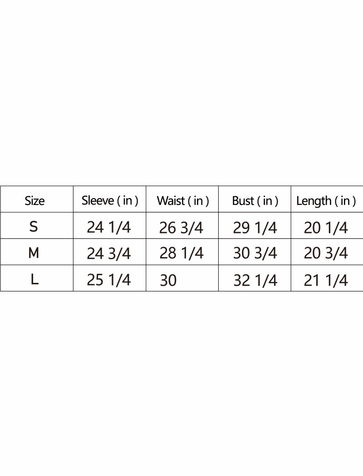363x476 pixels.
Task: Select length value 20 3/4
Action: [x=326, y=253]
